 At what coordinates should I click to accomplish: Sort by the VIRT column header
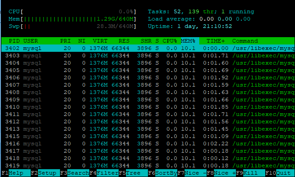tap(100, 41)
